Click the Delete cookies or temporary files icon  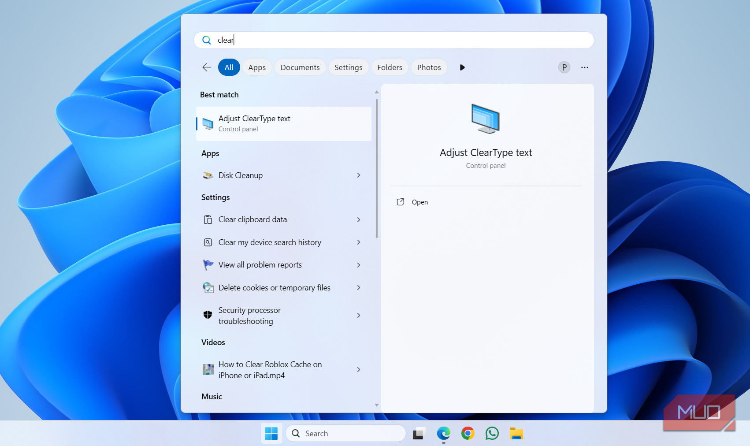point(208,288)
